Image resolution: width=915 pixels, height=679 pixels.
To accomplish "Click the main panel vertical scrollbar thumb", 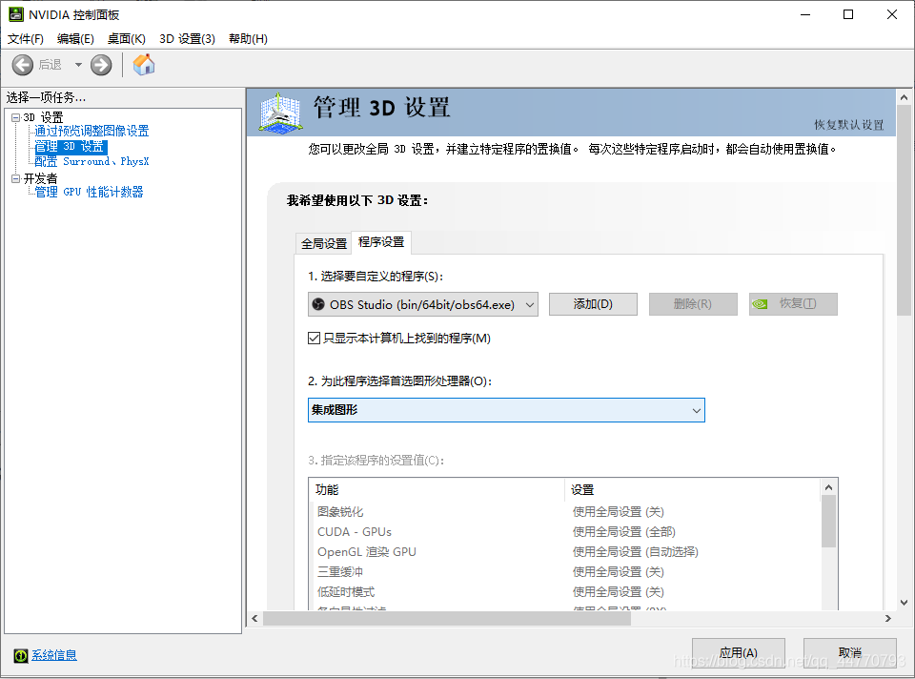I will point(904,210).
